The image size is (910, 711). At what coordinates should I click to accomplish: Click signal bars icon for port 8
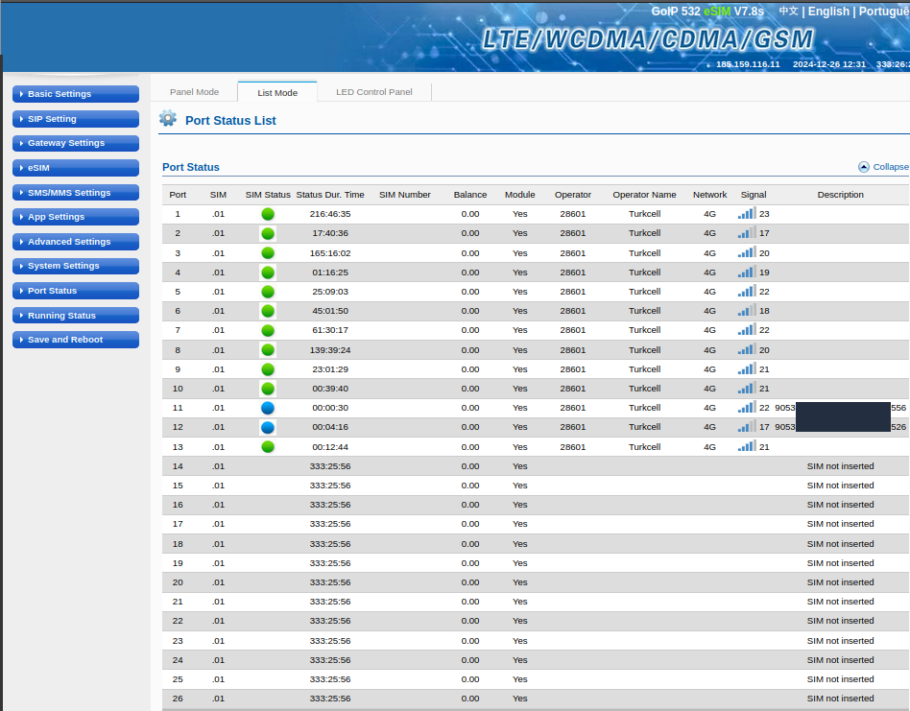click(x=747, y=349)
